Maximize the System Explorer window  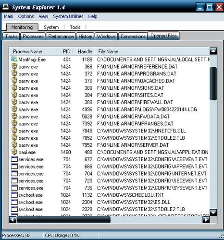(x=210, y=7)
